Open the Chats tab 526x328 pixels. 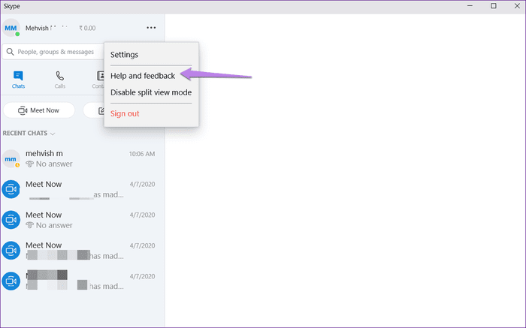[x=18, y=80]
